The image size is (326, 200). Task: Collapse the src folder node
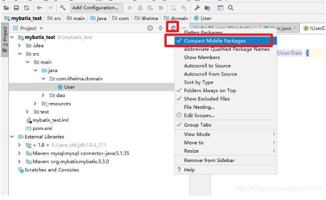point(20,54)
